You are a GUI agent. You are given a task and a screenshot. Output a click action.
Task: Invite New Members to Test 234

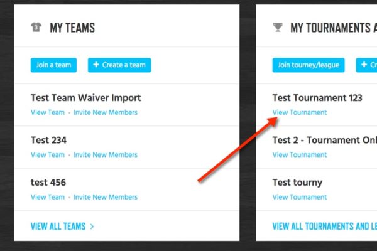[106, 155]
